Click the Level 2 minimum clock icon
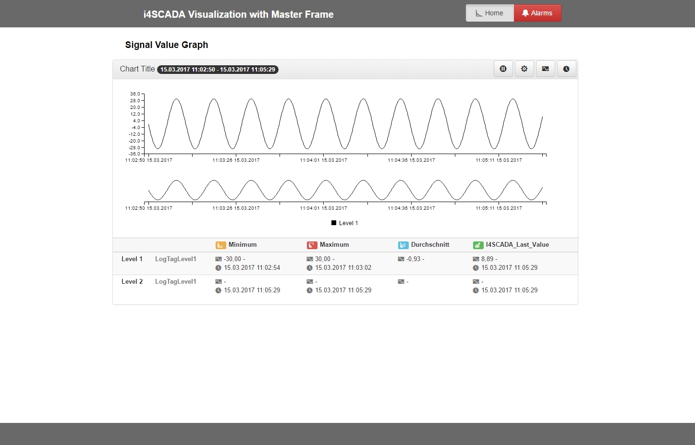Screen dimensions: 695x445 tap(219, 290)
